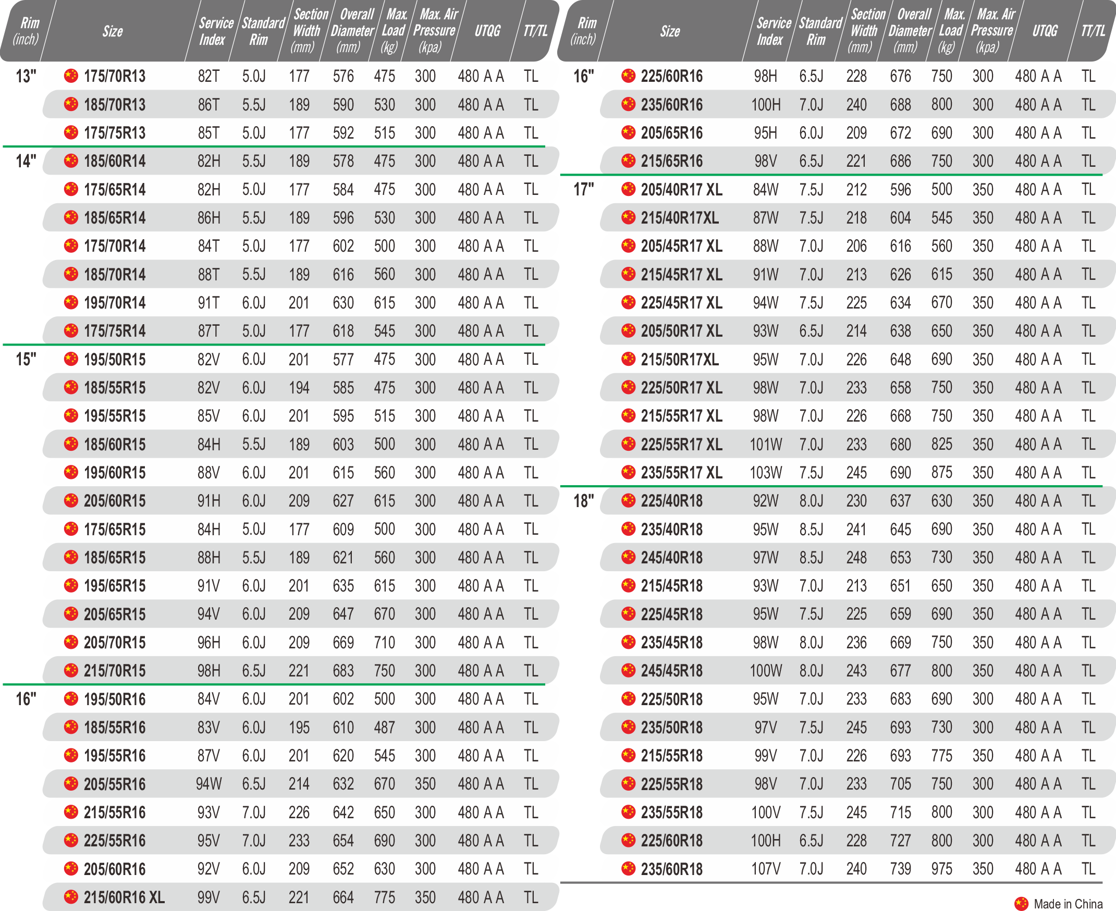1116x911 pixels.
Task: Click the China flag next to 185/60R14
Action: pos(71,161)
